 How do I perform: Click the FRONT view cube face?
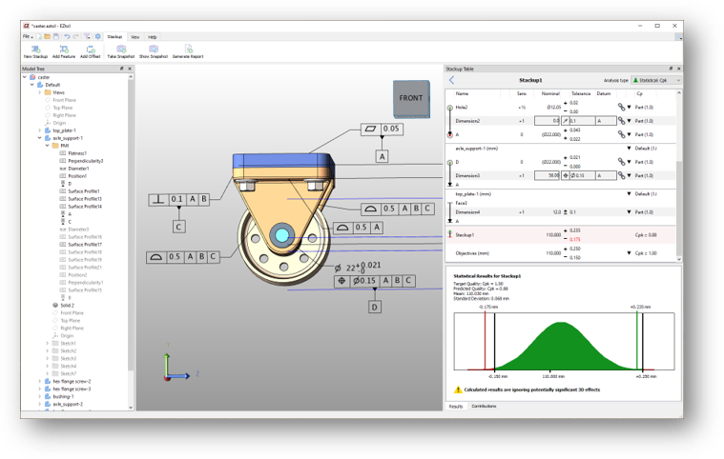[411, 98]
